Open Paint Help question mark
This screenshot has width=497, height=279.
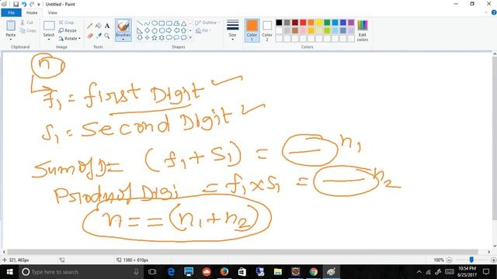494,12
